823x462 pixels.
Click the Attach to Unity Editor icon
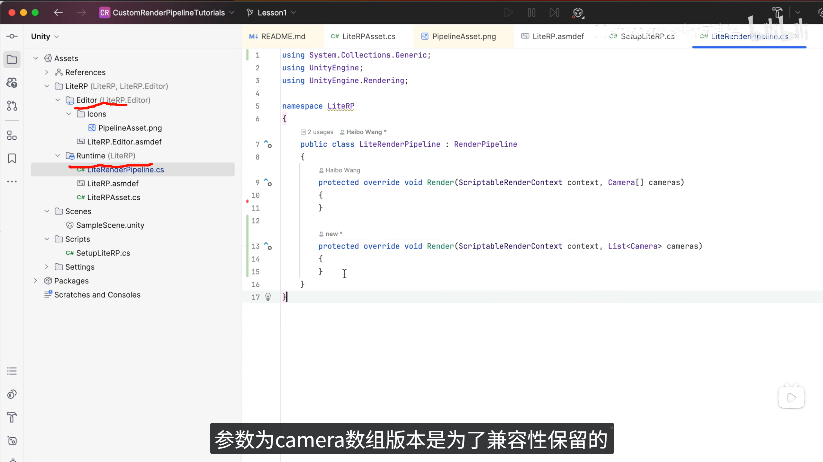click(x=578, y=13)
